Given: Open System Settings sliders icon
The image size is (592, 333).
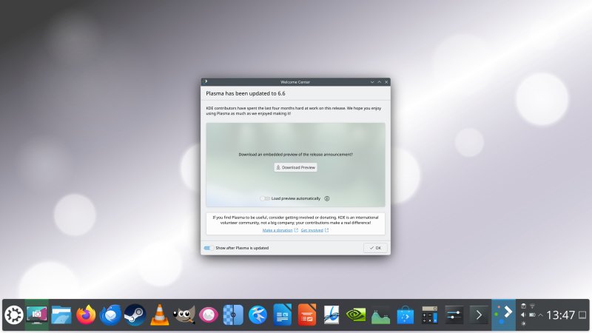Looking at the screenshot, I should 454,315.
